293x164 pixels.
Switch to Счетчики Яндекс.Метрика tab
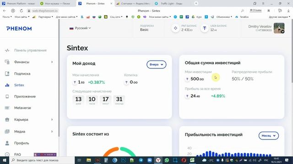[133, 4]
